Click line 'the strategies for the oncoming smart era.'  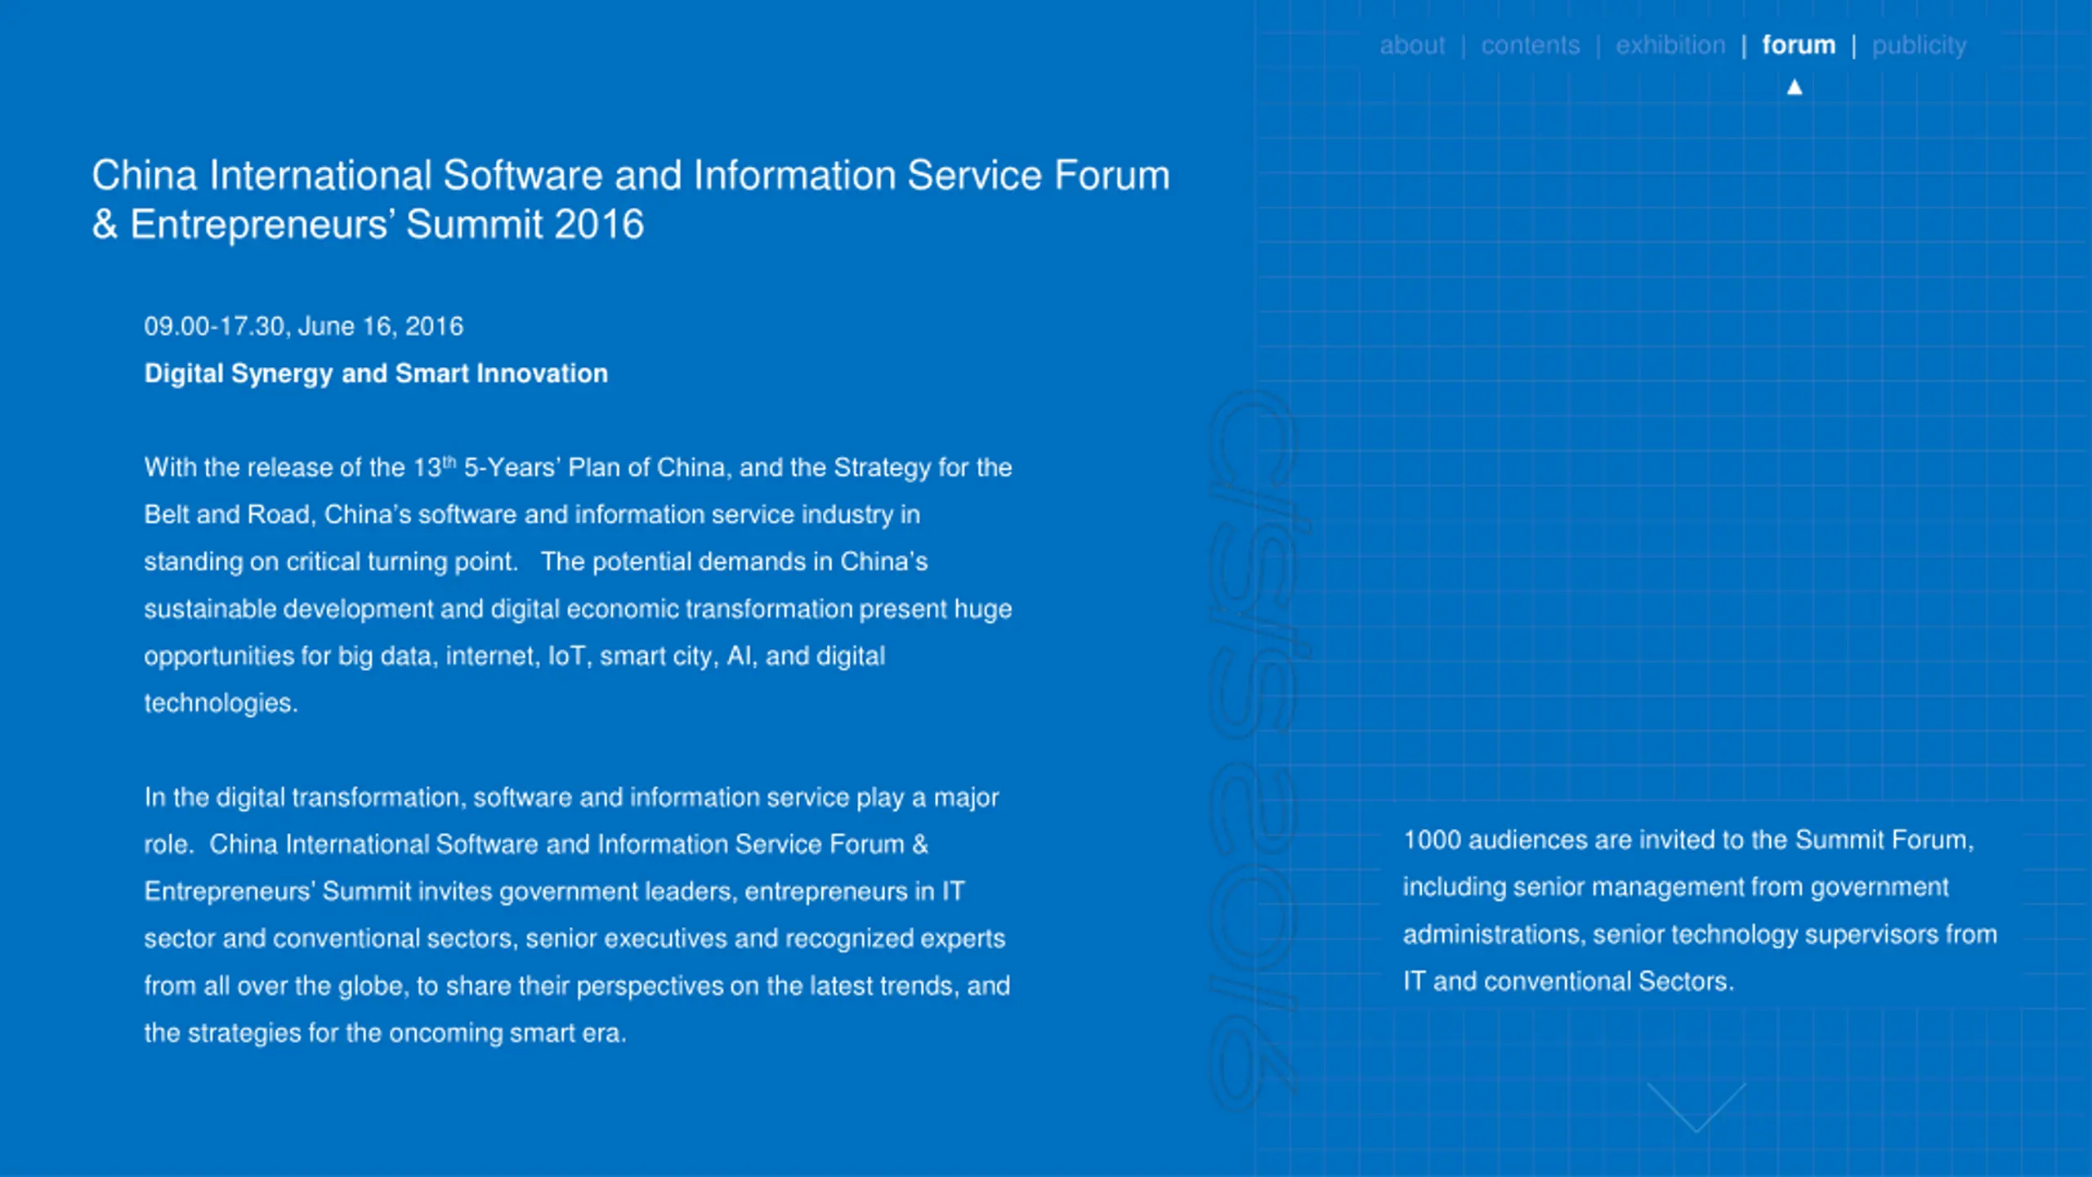pyautogui.click(x=385, y=1033)
